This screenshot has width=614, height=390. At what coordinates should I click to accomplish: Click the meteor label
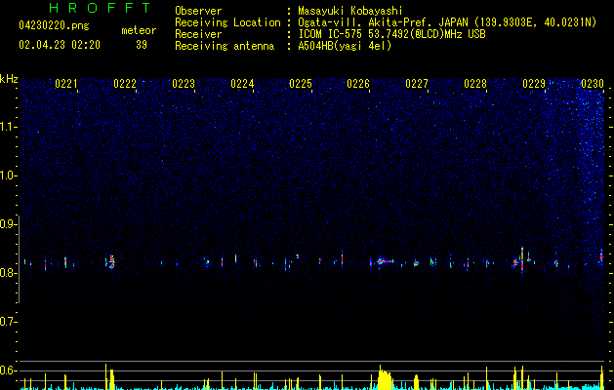[139, 30]
